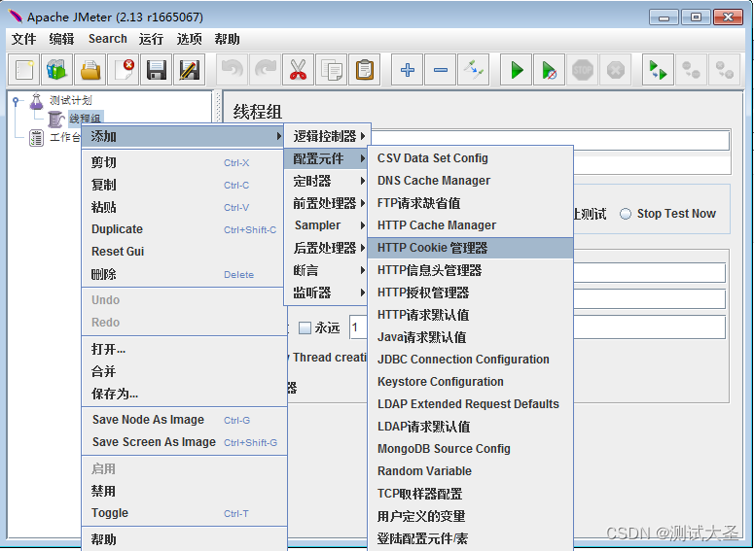Image resolution: width=754 pixels, height=551 pixels.
Task: Click Remote Stop All icon
Action: tap(692, 70)
